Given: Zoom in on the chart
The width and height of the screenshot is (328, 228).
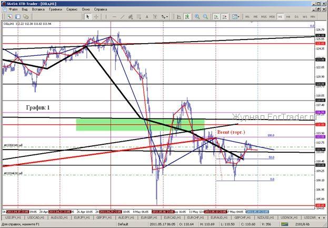Looking at the screenshot, I should (x=197, y=16).
